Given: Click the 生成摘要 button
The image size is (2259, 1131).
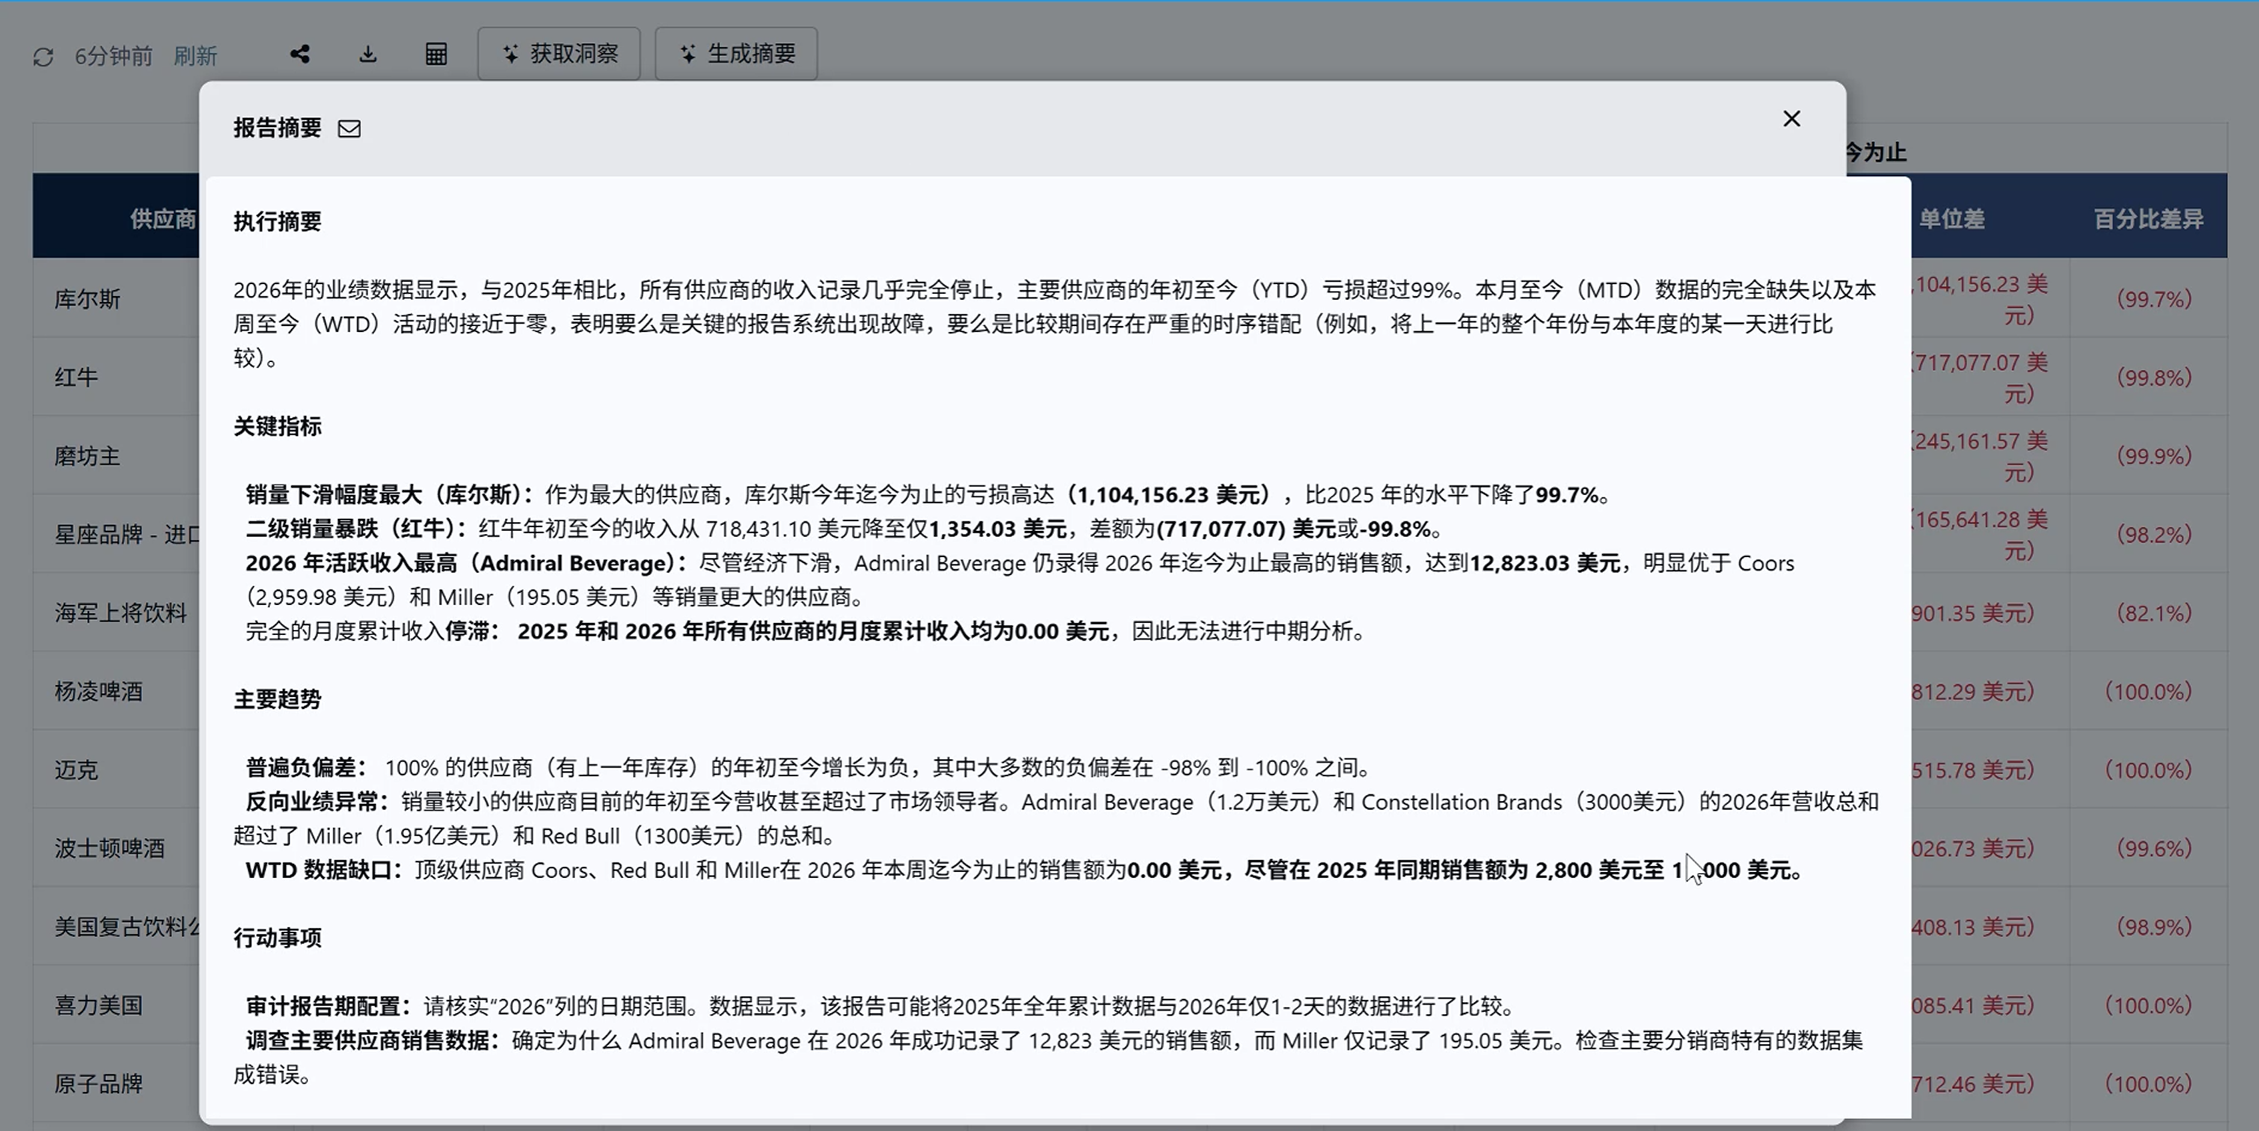Looking at the screenshot, I should coord(737,53).
